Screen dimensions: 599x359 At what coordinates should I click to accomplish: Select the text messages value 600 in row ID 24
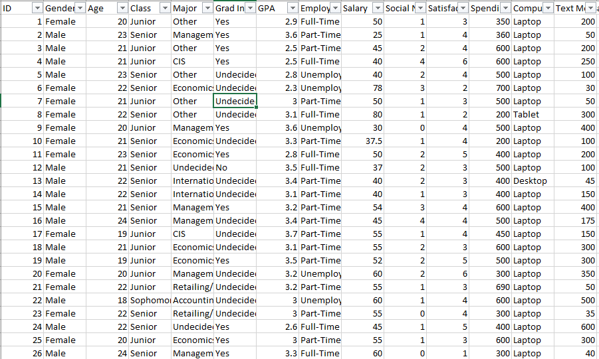pos(576,327)
